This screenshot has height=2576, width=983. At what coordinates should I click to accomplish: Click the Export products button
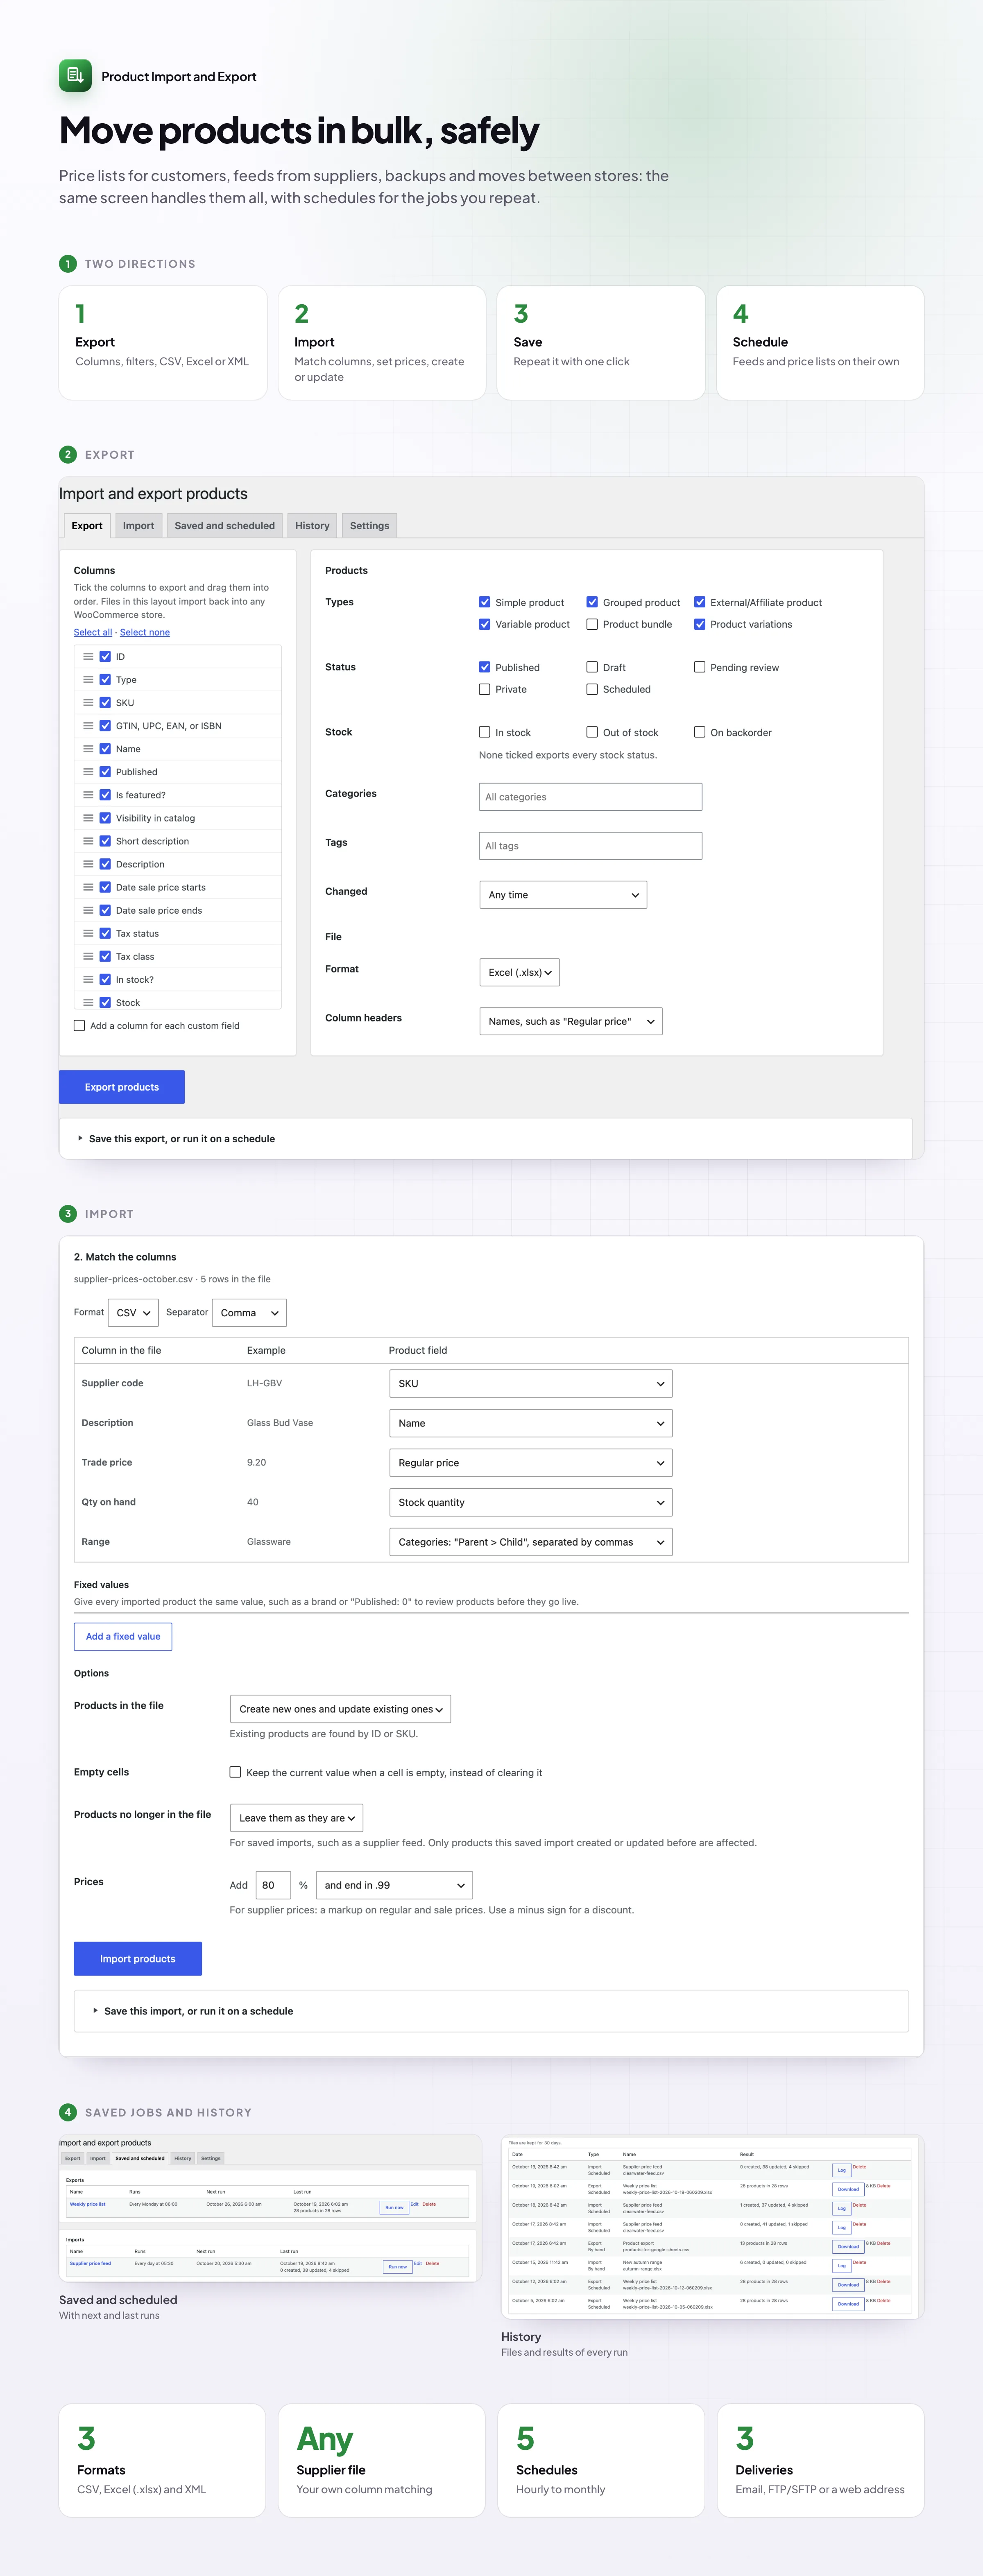pyautogui.click(x=122, y=1087)
